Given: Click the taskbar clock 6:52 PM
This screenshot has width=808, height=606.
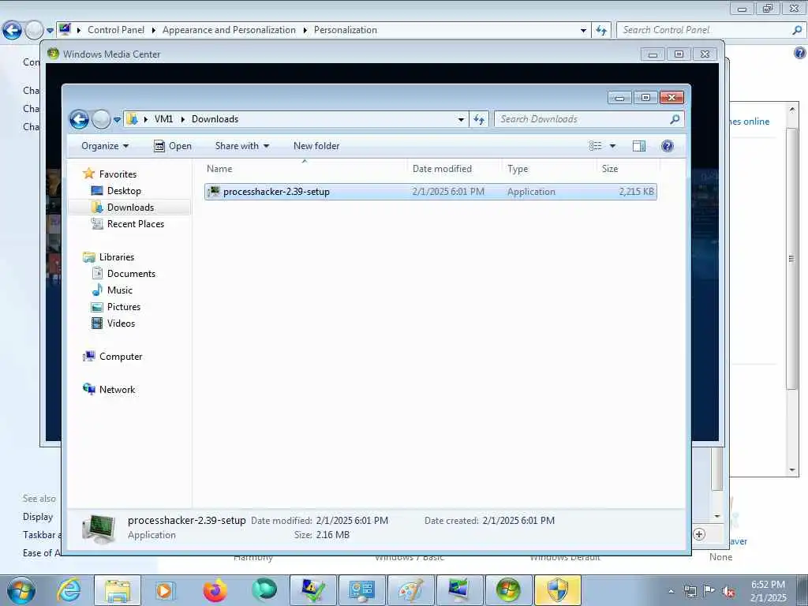Looking at the screenshot, I should click(x=768, y=585).
